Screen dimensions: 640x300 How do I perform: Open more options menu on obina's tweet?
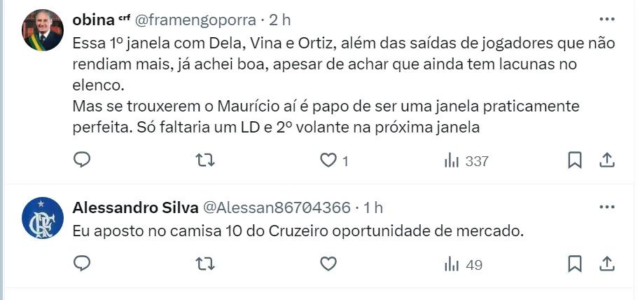click(606, 20)
